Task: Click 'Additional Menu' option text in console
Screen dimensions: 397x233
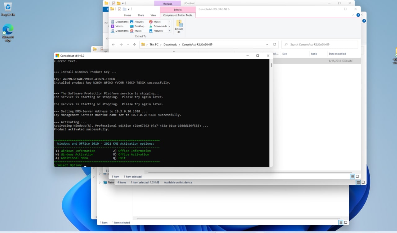Action: [74, 158]
